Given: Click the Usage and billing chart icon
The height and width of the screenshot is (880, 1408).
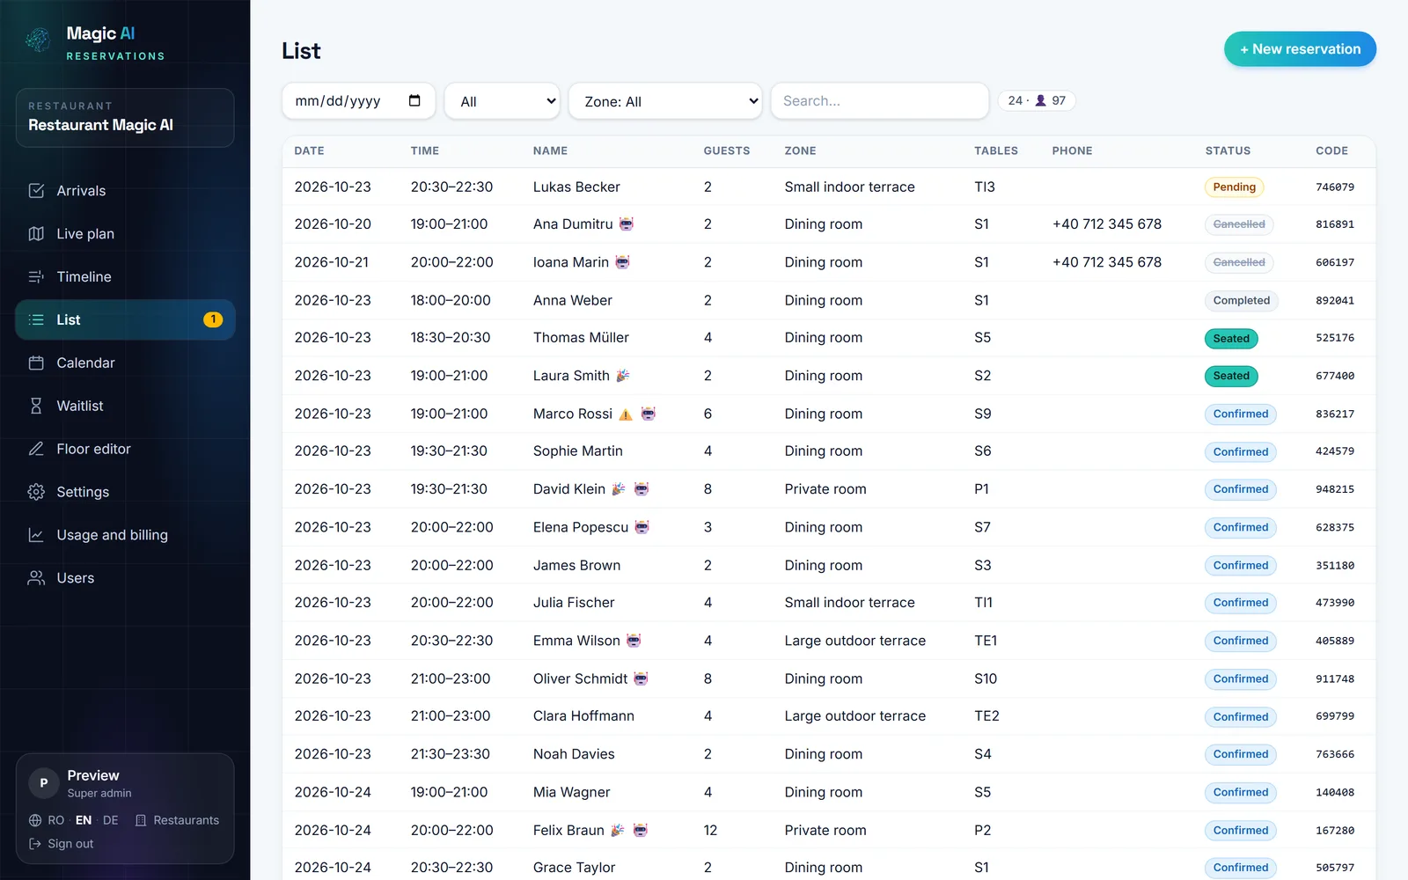Looking at the screenshot, I should pyautogui.click(x=36, y=535).
